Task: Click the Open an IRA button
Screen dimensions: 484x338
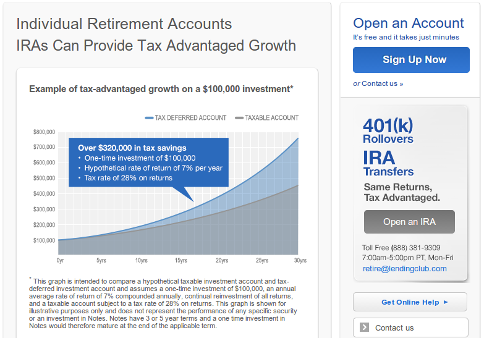Action: pyautogui.click(x=409, y=222)
